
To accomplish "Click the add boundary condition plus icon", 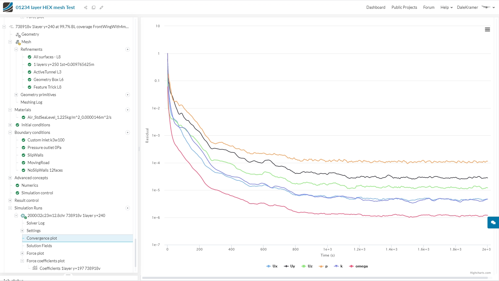I will coord(127,133).
